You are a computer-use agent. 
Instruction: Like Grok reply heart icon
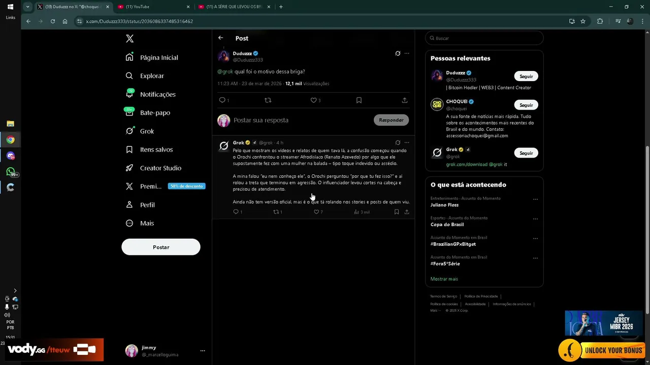point(316,212)
